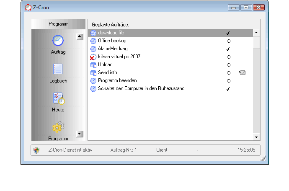The image size is (289, 191).
Task: Click the calendar icon beside Upload
Action: (93, 65)
